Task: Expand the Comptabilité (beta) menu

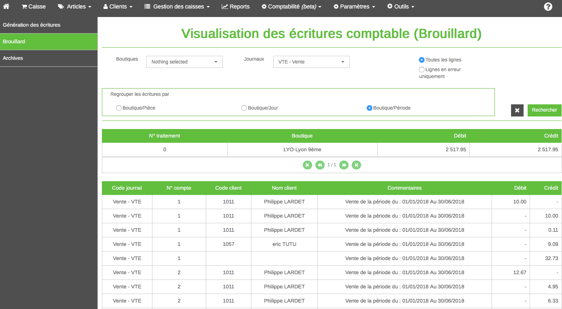Action: [292, 6]
